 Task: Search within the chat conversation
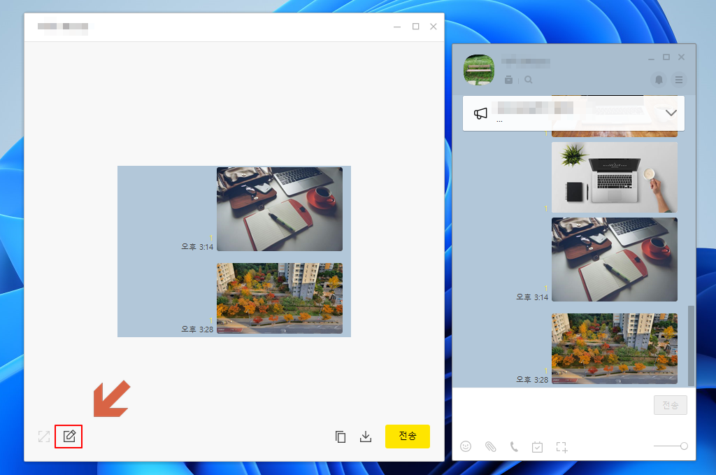(529, 80)
